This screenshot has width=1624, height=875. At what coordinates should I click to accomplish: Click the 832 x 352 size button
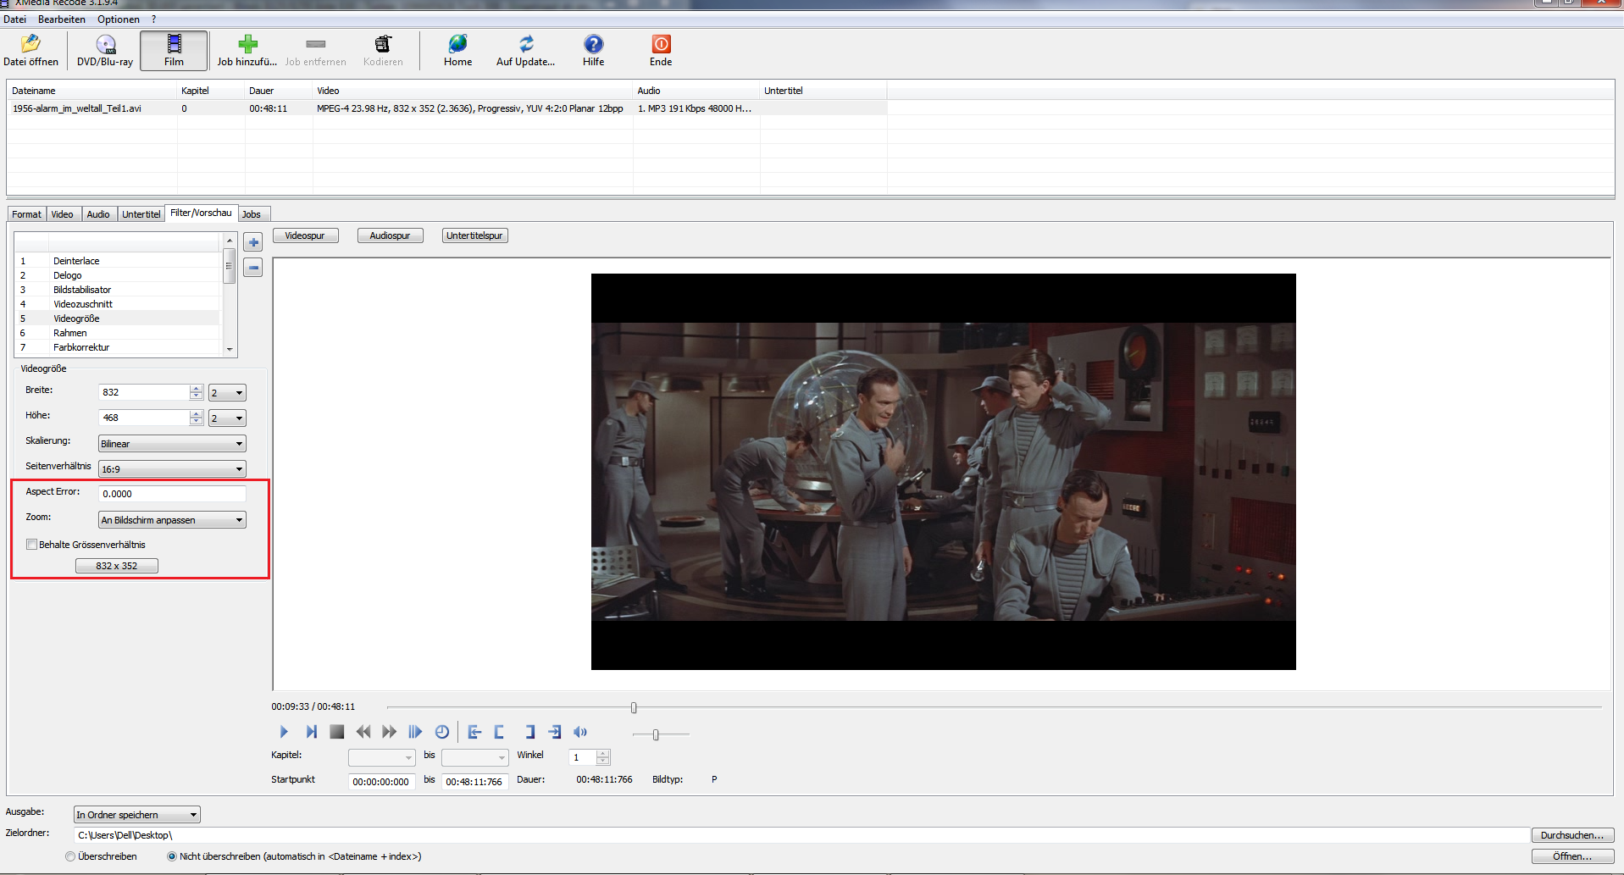[x=117, y=566]
